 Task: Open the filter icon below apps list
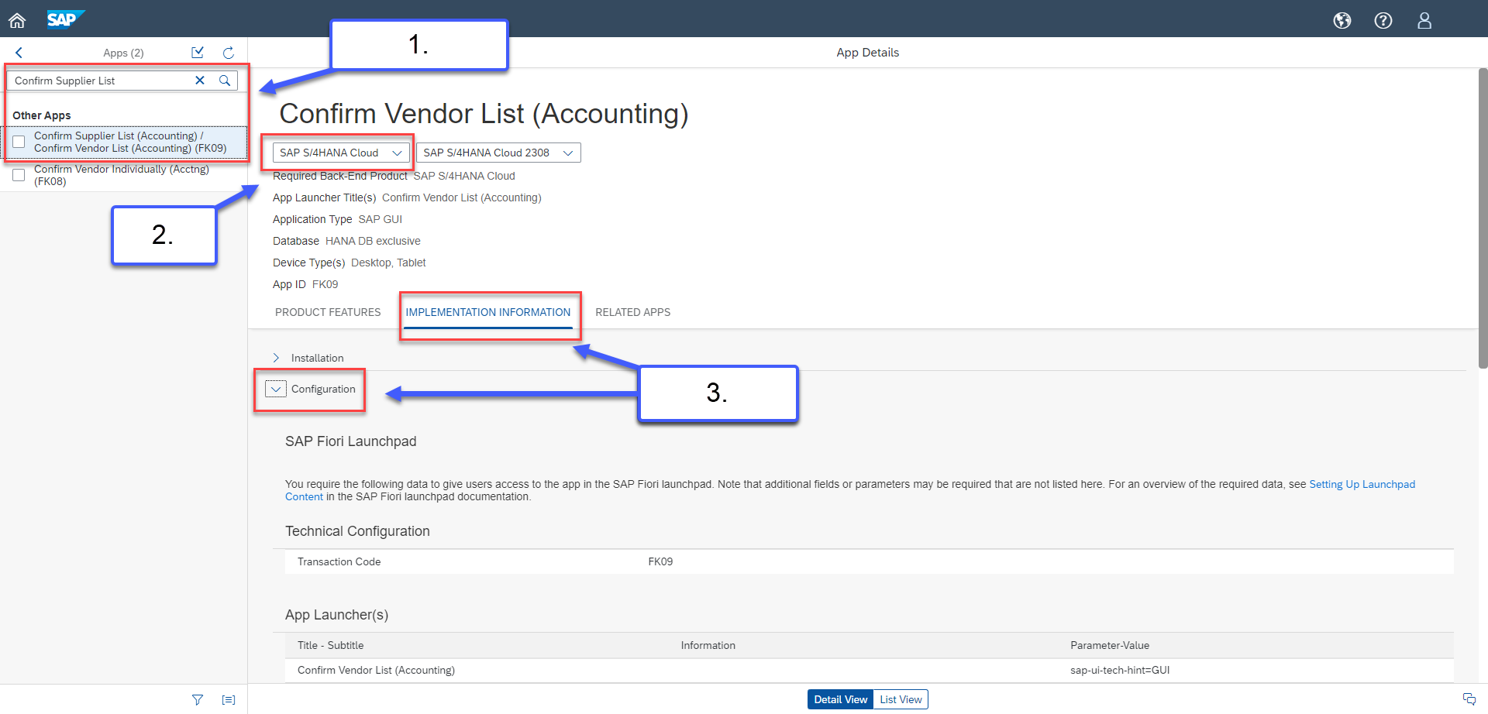198,699
